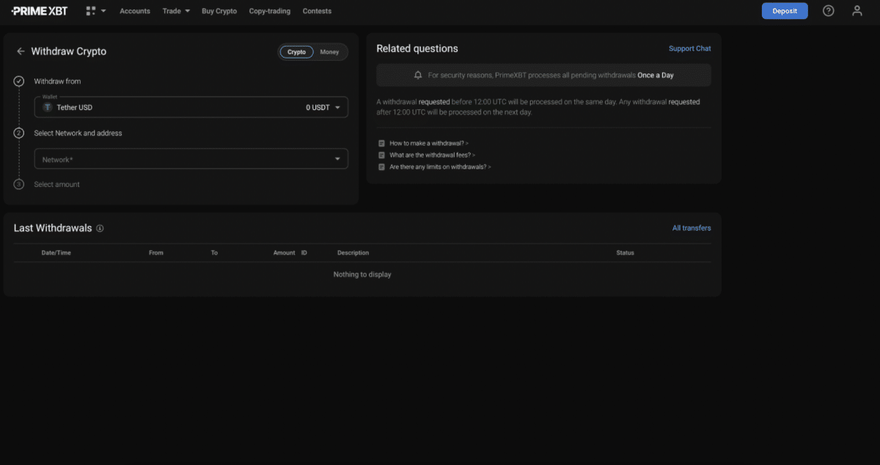Open the Copy-trading section
The height and width of the screenshot is (465, 880).
(x=270, y=11)
